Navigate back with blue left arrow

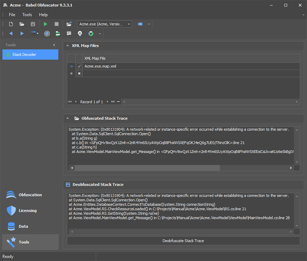pyautogui.click(x=11, y=33)
